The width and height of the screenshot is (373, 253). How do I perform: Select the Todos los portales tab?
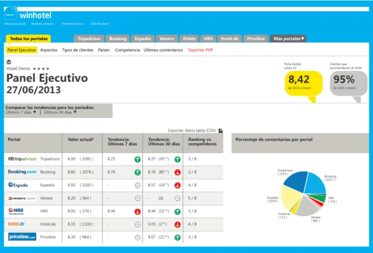coord(28,39)
